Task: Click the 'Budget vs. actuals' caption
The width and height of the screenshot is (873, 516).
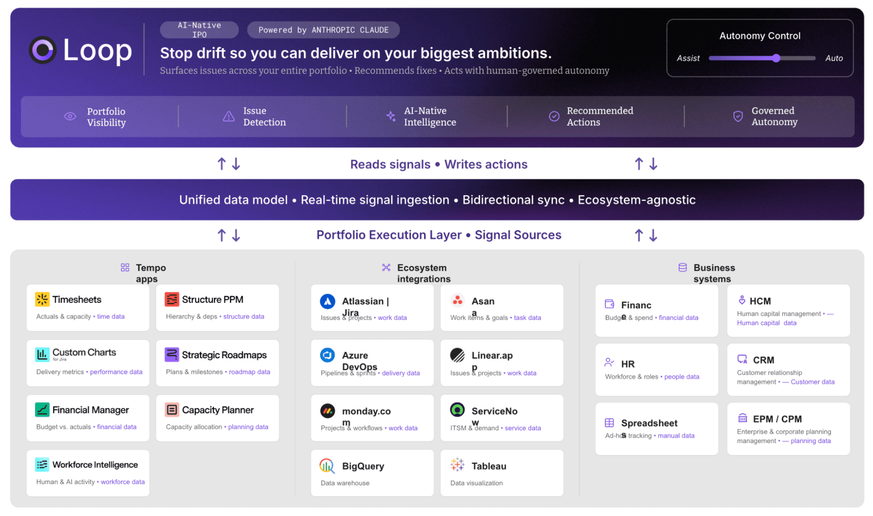Action: [x=63, y=427]
